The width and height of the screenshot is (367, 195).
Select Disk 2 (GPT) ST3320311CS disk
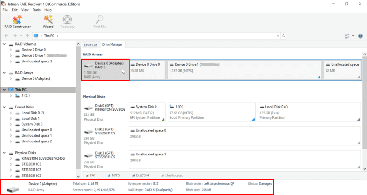105,136
